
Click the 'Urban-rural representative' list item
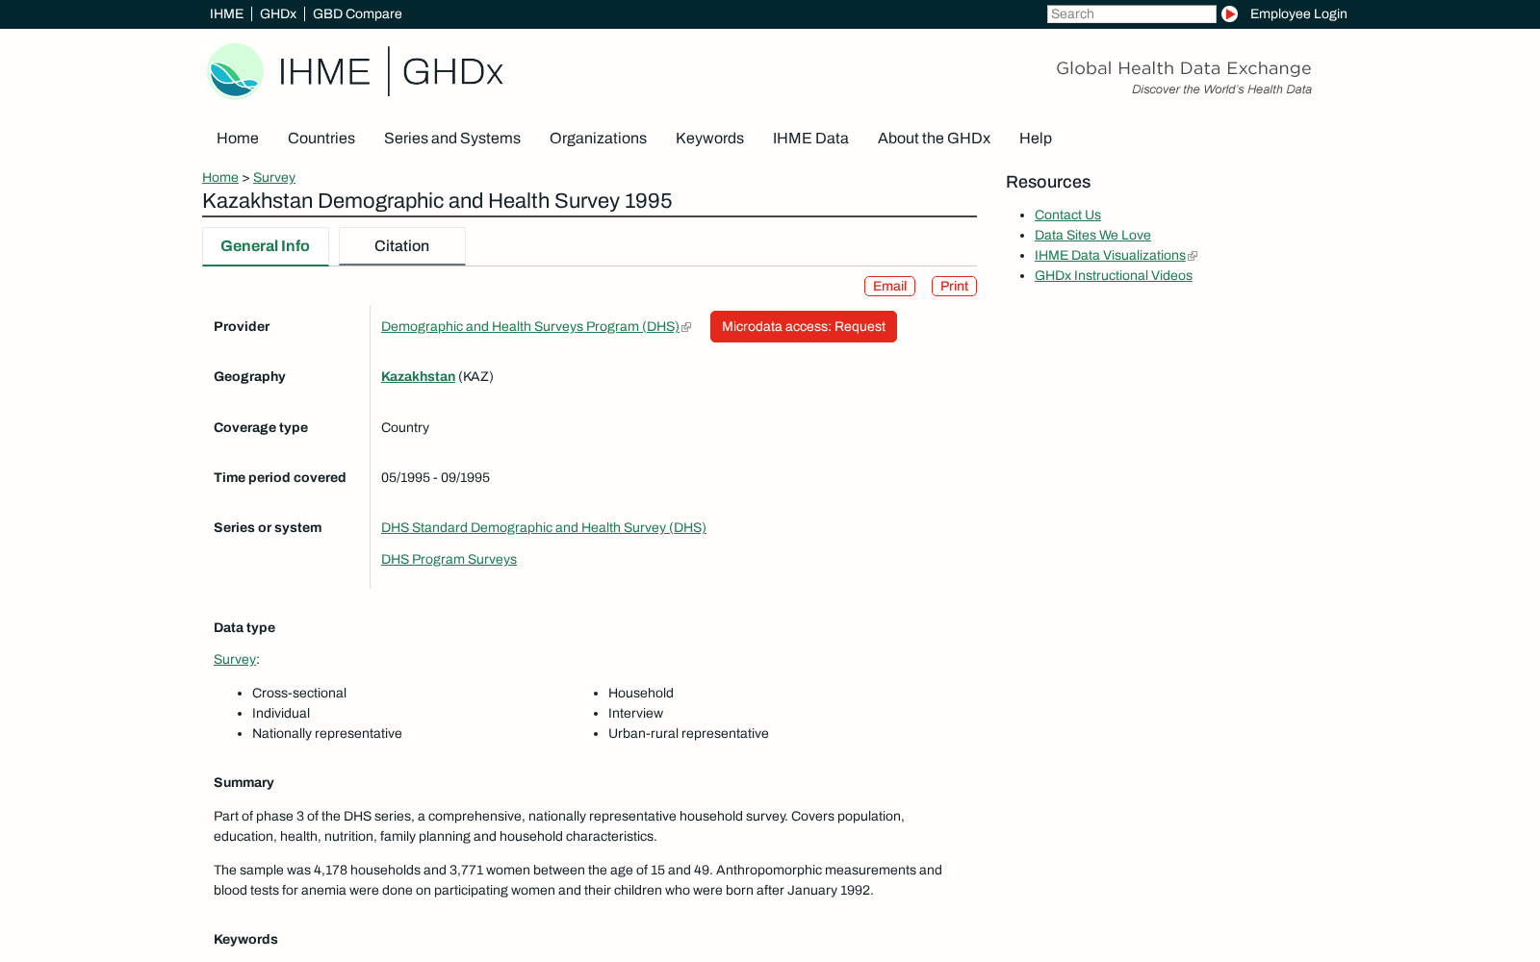[688, 733]
